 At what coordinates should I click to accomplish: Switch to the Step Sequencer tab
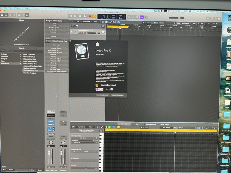(151, 124)
